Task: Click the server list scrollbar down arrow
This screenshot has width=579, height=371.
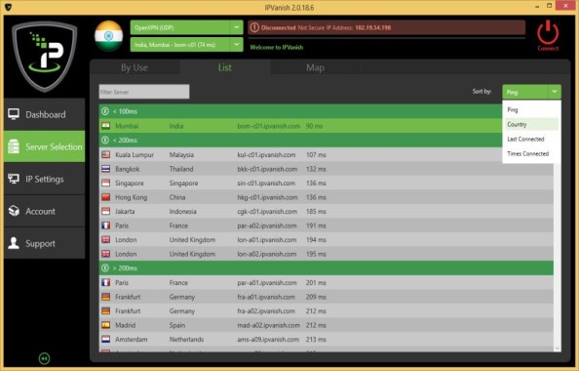Action: click(558, 349)
